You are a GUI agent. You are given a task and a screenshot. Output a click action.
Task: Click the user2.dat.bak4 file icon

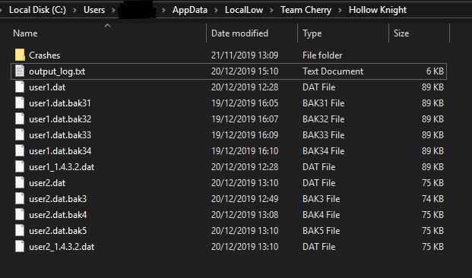tap(20, 214)
